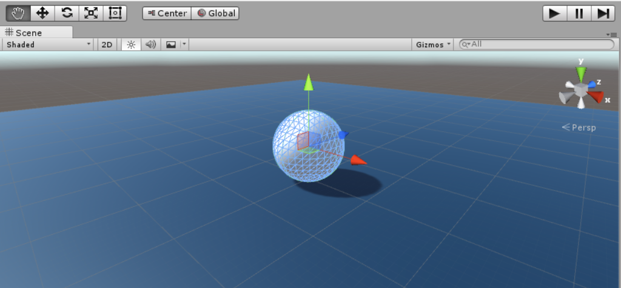This screenshot has width=621, height=288.
Task: Switch to the Scene tab
Action: pos(36,33)
